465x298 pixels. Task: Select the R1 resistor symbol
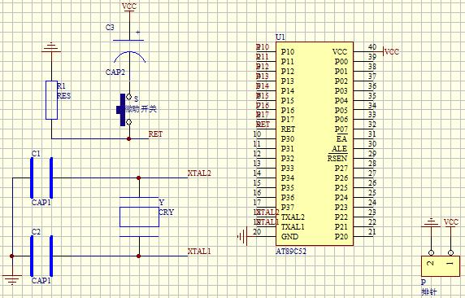tap(51, 100)
